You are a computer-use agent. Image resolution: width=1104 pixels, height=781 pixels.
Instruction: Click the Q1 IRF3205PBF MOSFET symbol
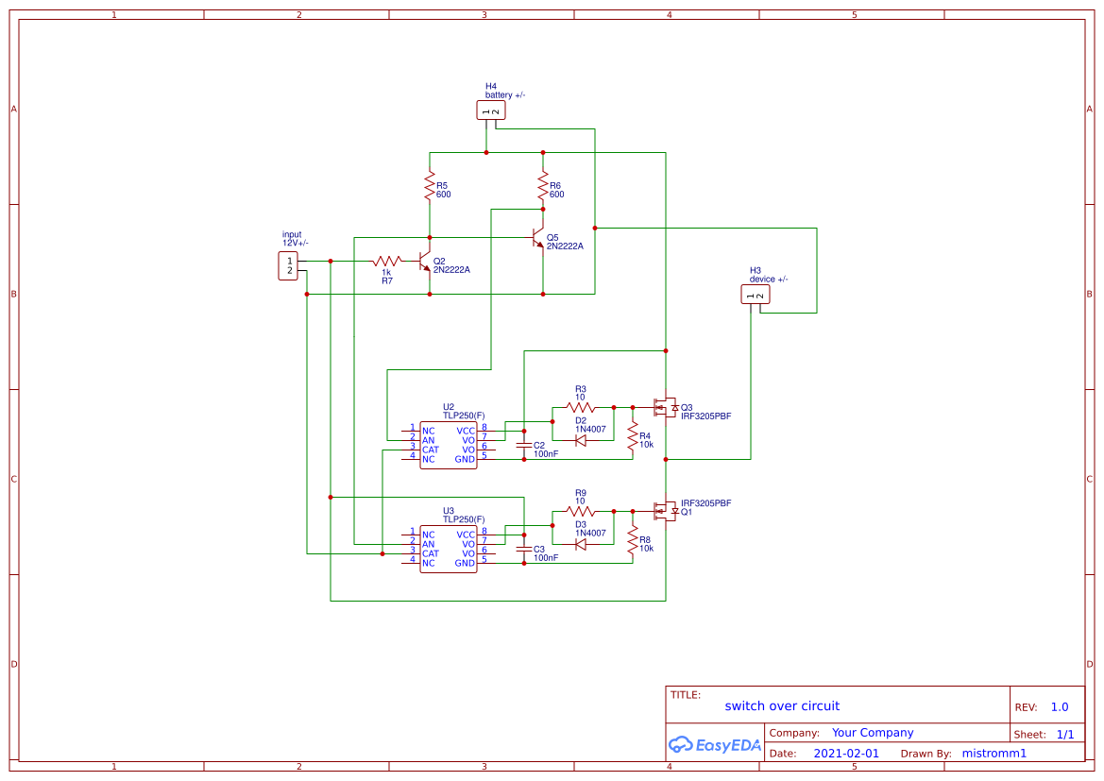pyautogui.click(x=664, y=510)
